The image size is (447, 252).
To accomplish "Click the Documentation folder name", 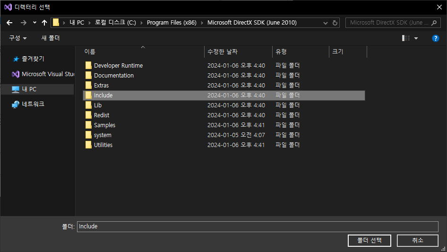I will click(x=114, y=76).
